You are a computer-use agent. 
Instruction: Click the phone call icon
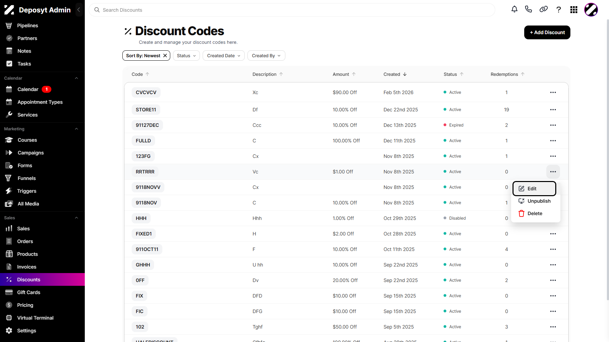[528, 9]
